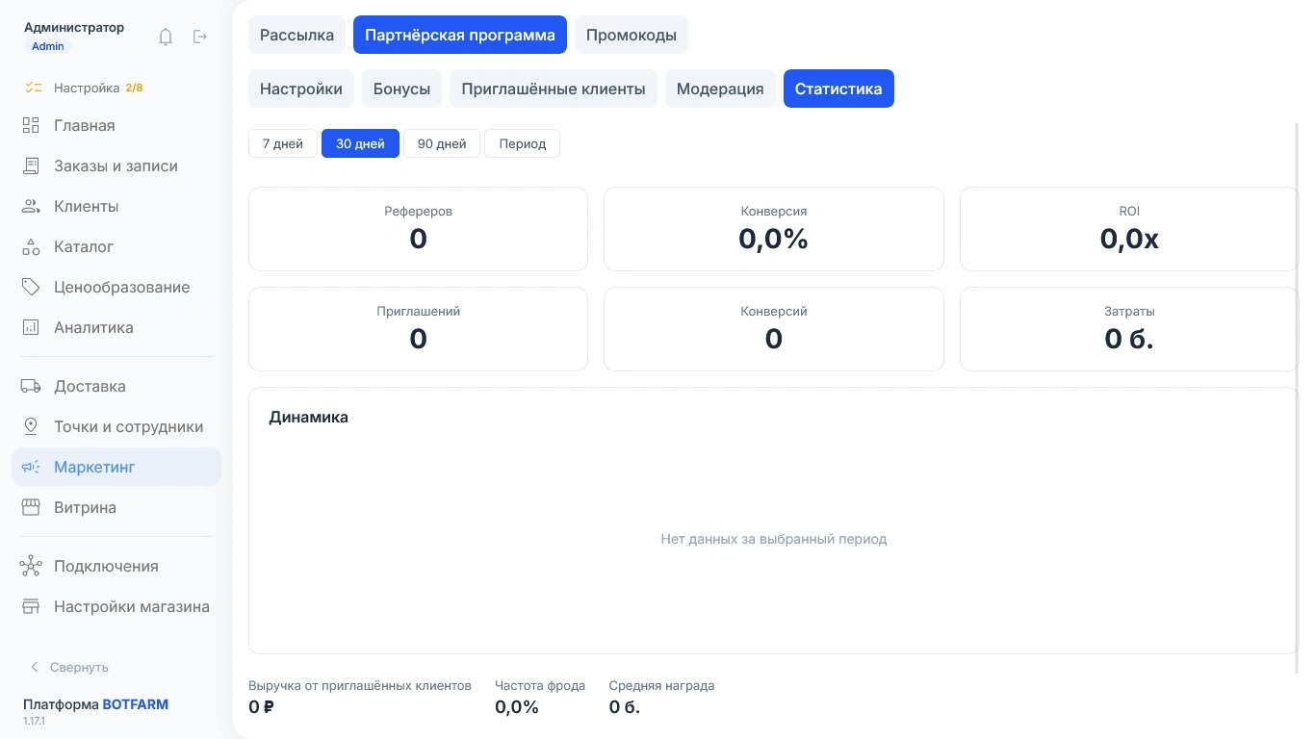1315x739 pixels.
Task: Open the Каталог section
Action: click(x=116, y=246)
